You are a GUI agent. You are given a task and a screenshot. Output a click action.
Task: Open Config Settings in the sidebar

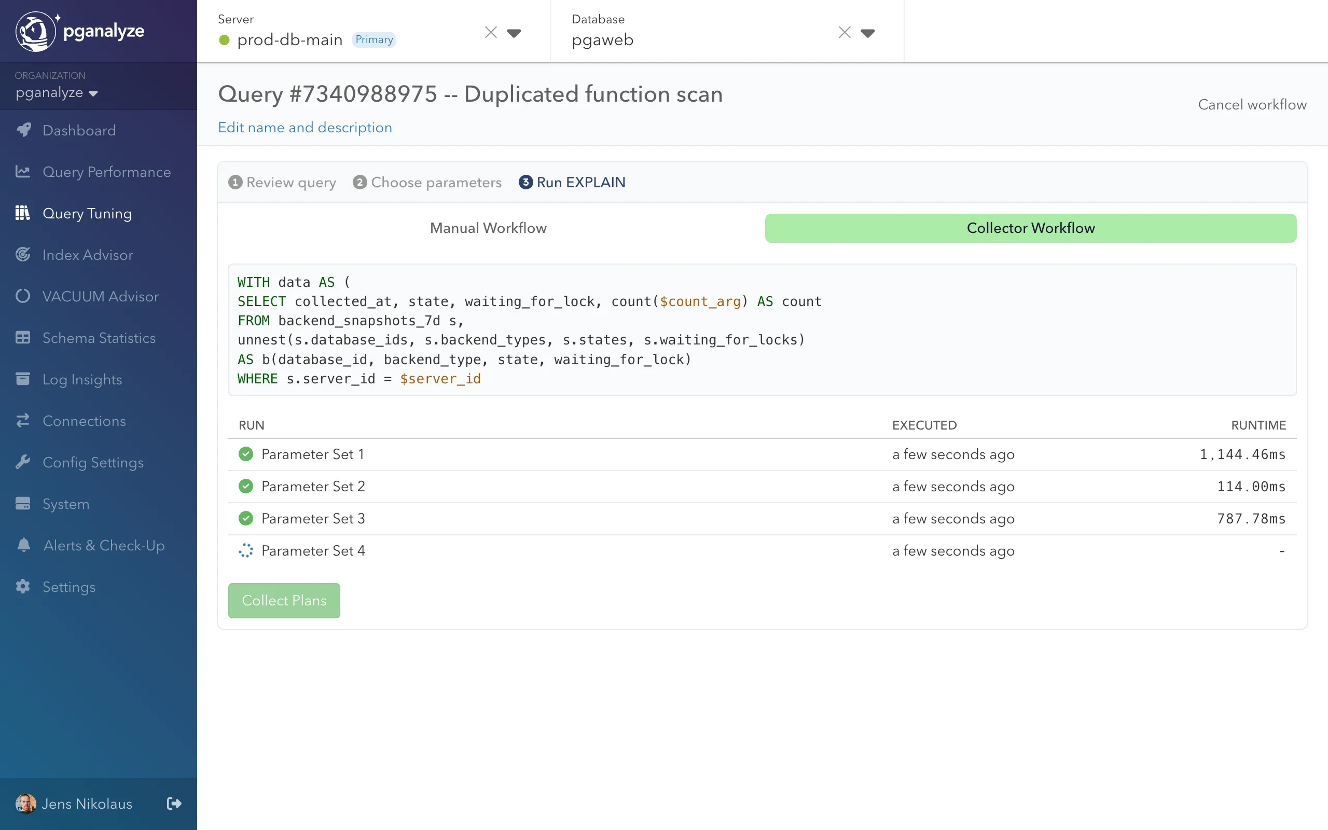[x=98, y=463]
